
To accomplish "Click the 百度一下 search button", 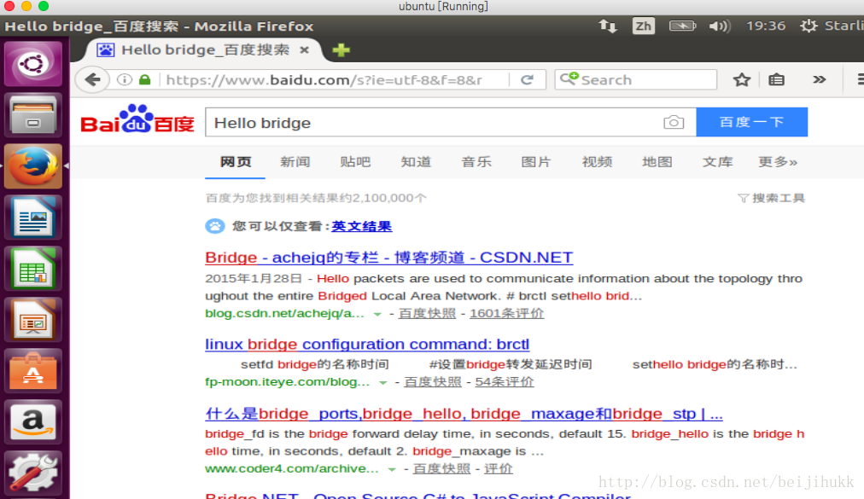I will (x=751, y=122).
